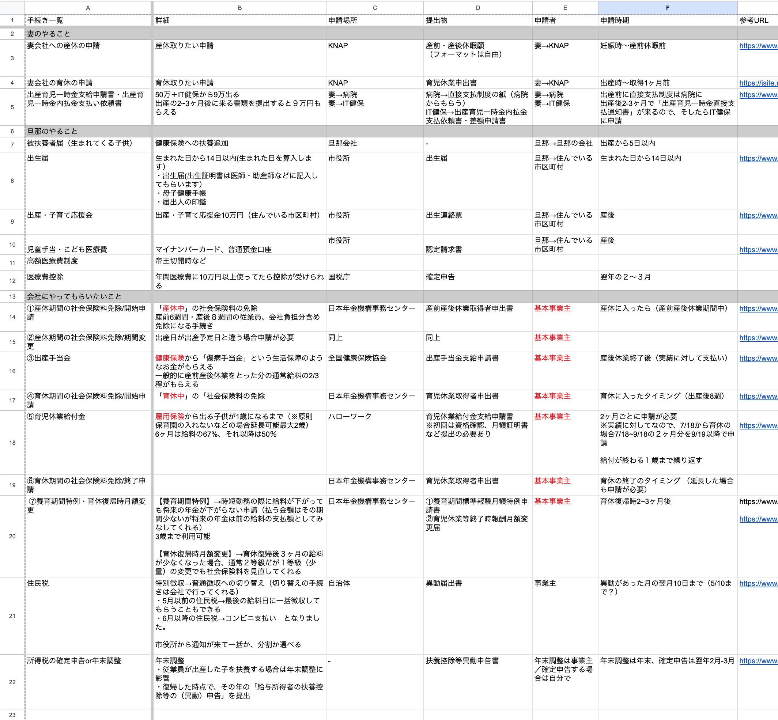This screenshot has height=720, width=778.
Task: Select column F header
Action: [667, 7]
